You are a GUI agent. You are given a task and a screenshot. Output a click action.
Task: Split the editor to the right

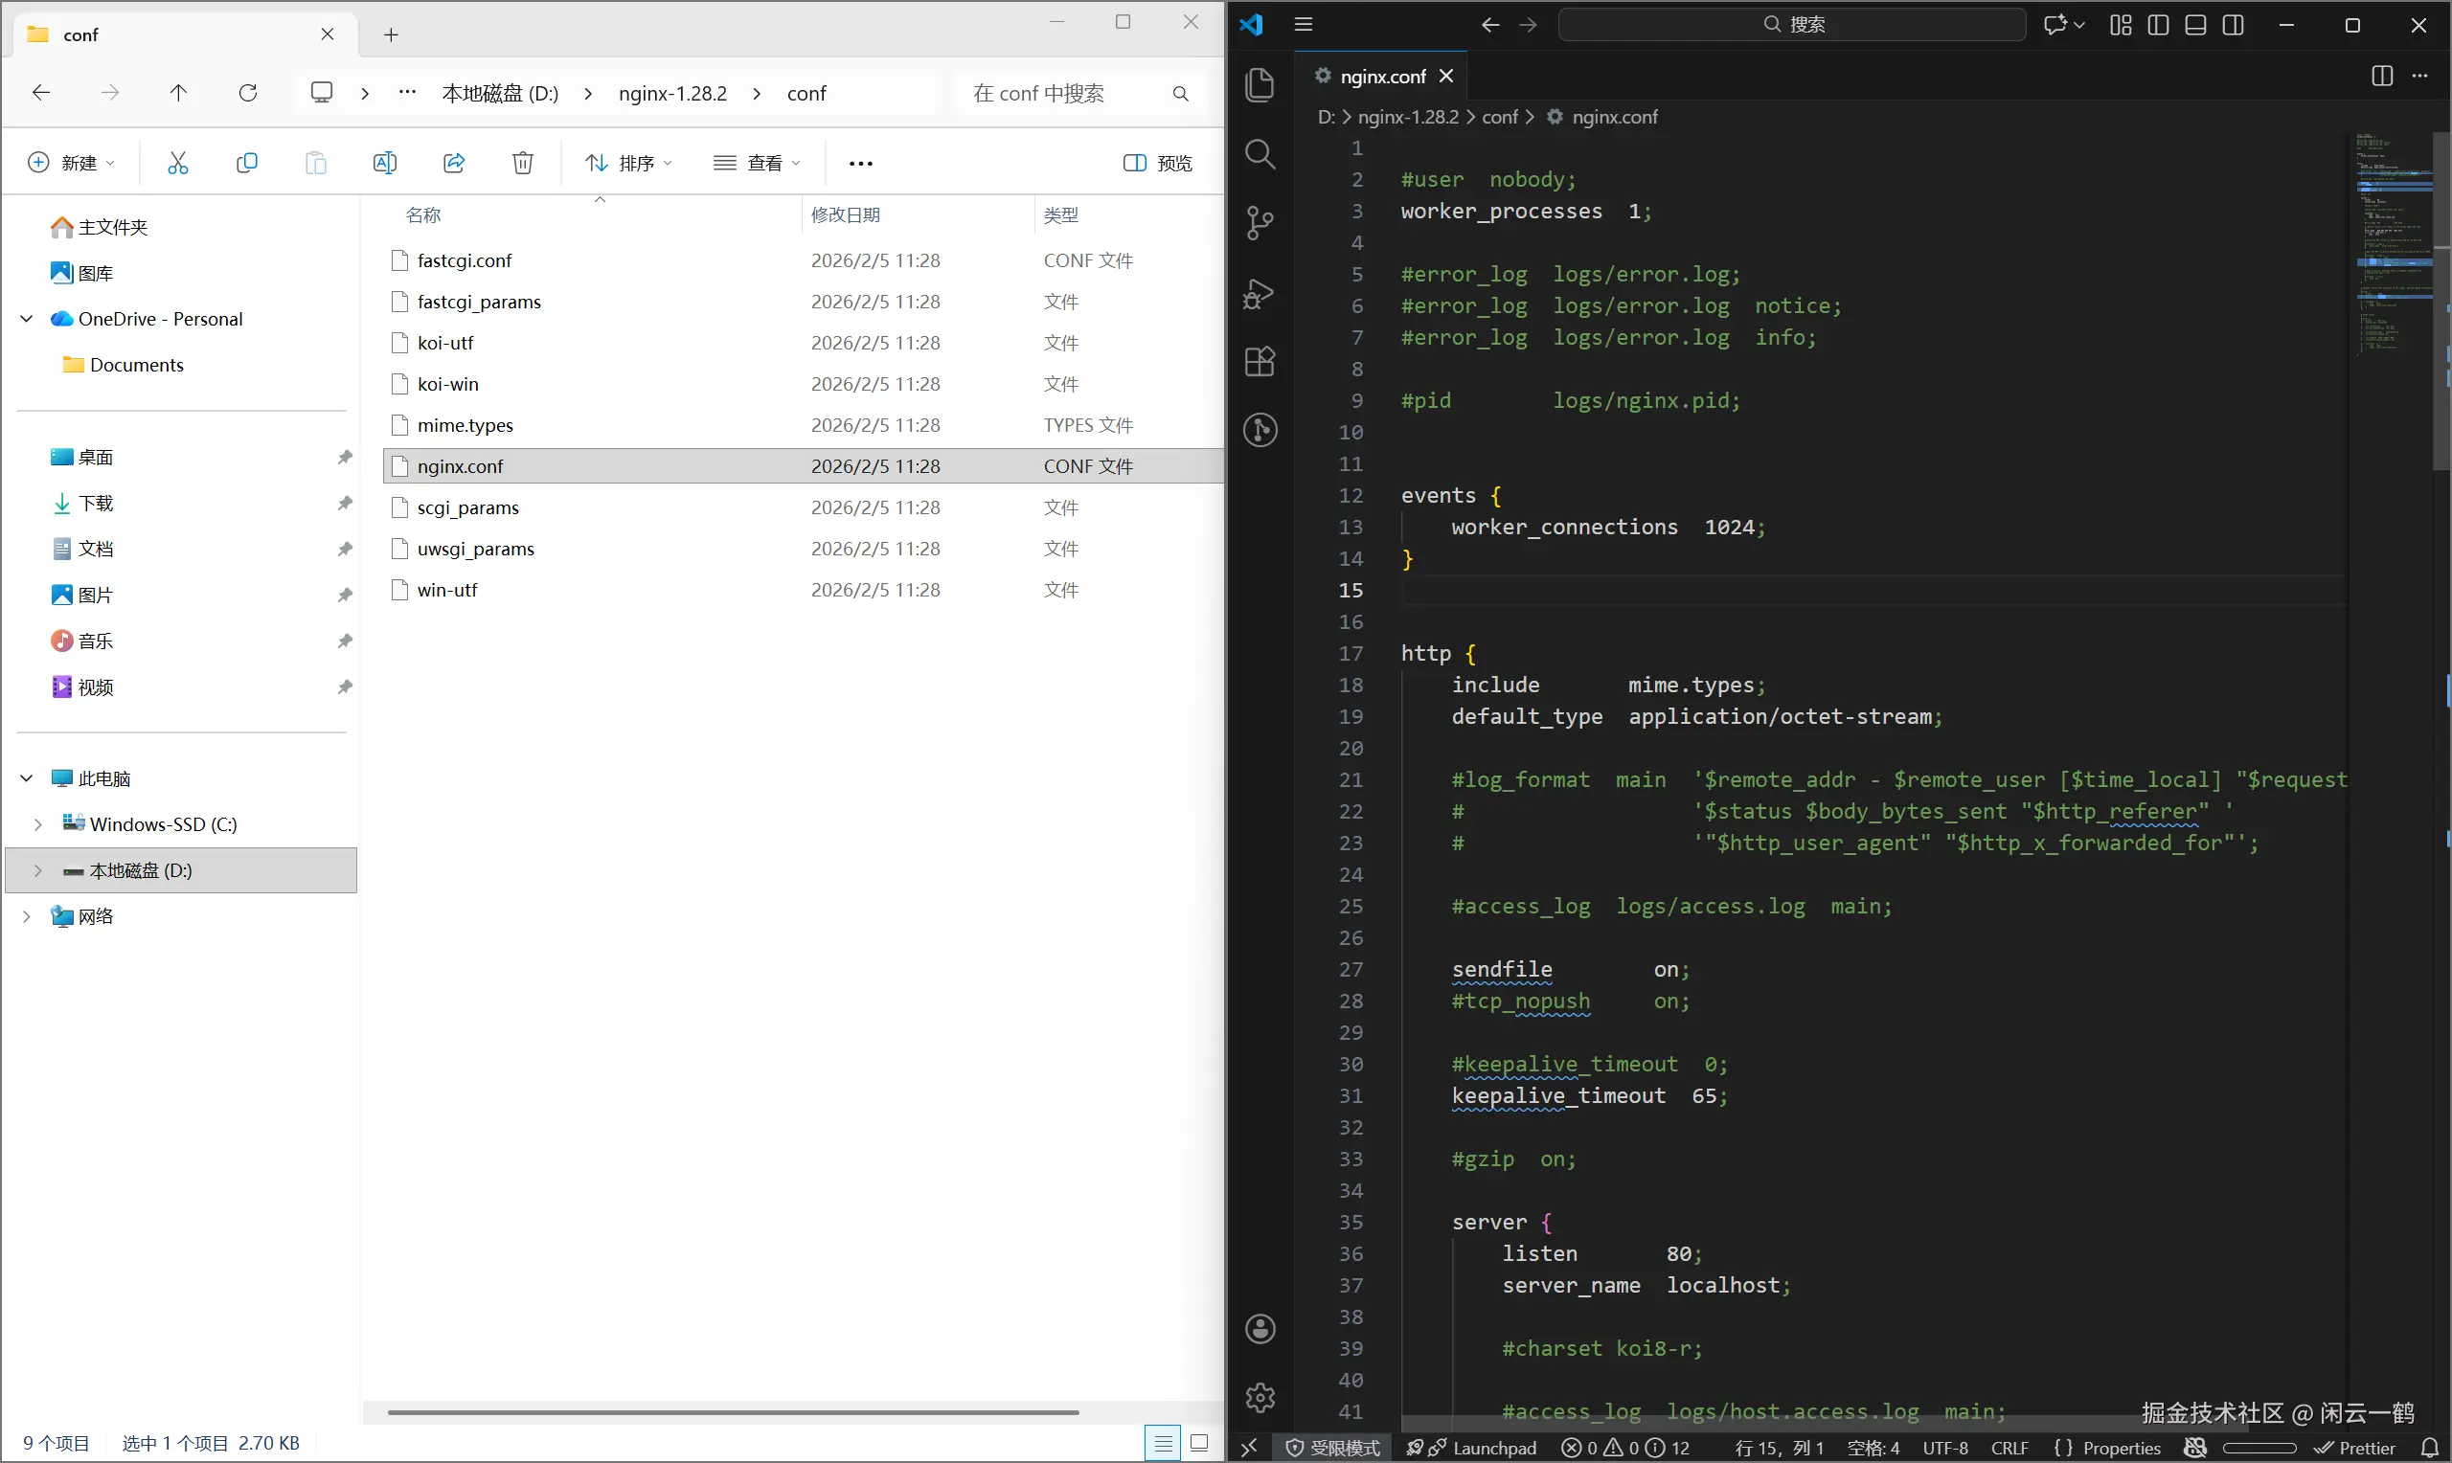(2382, 76)
